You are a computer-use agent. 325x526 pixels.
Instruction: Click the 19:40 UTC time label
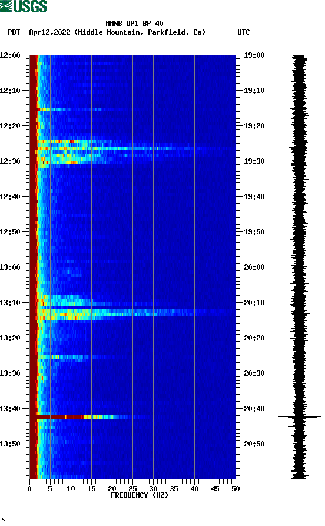pos(254,197)
